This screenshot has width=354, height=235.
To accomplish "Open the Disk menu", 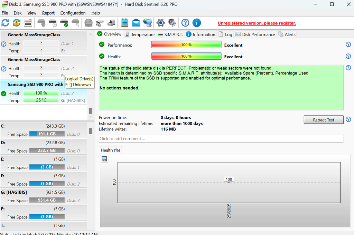I will (x=18, y=13).
